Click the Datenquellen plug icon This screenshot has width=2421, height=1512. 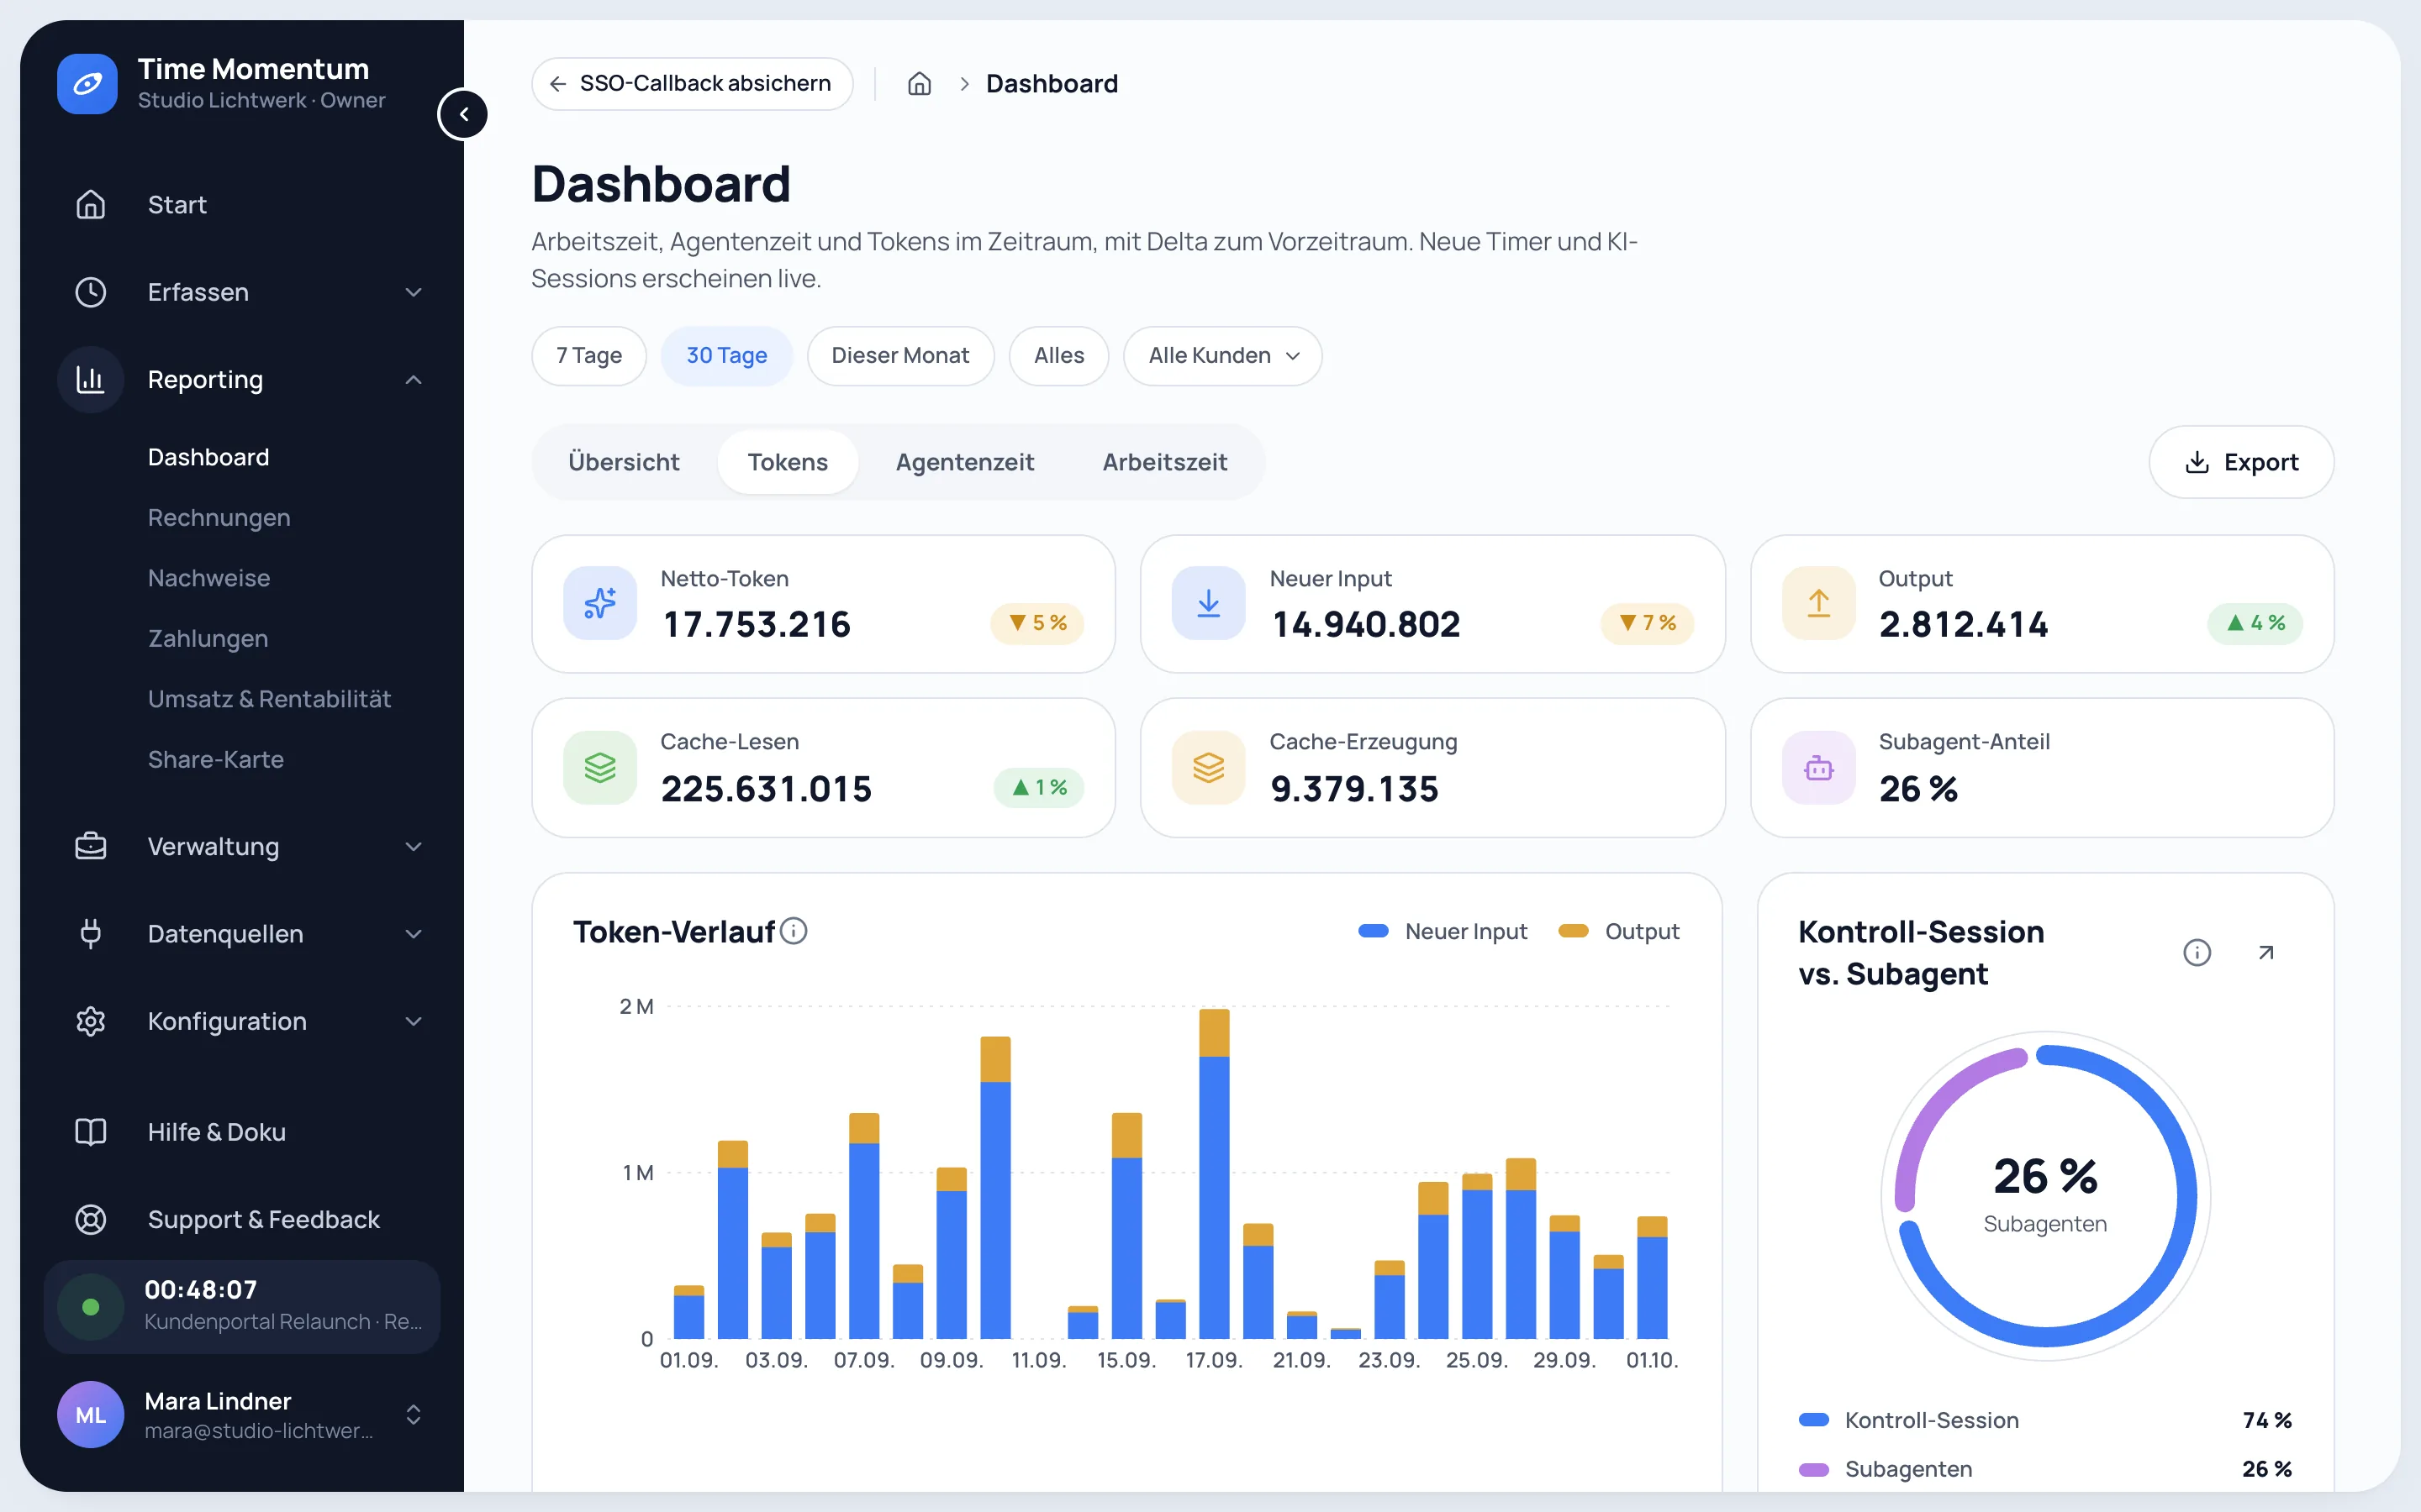[91, 933]
